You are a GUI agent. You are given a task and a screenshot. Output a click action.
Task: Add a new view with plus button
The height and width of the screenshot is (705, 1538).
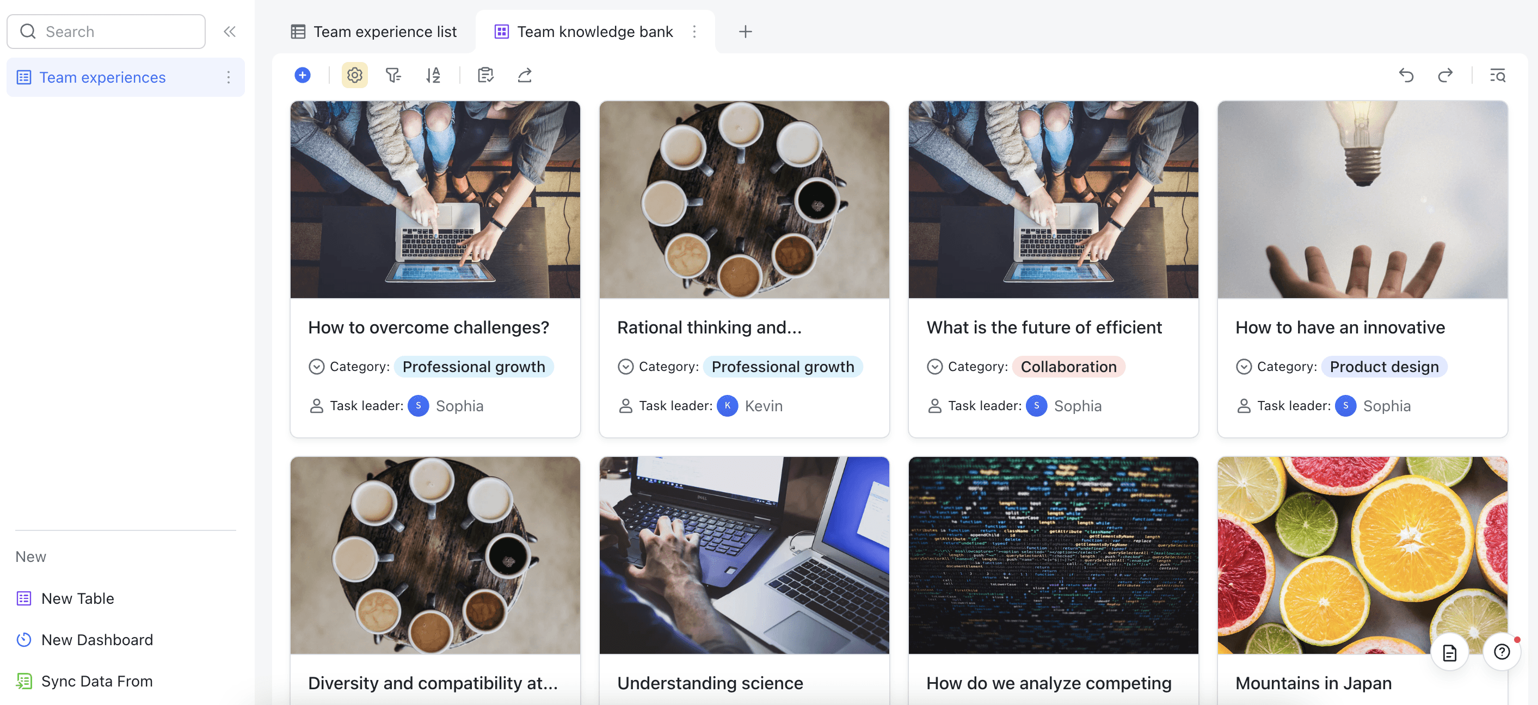pyautogui.click(x=745, y=32)
